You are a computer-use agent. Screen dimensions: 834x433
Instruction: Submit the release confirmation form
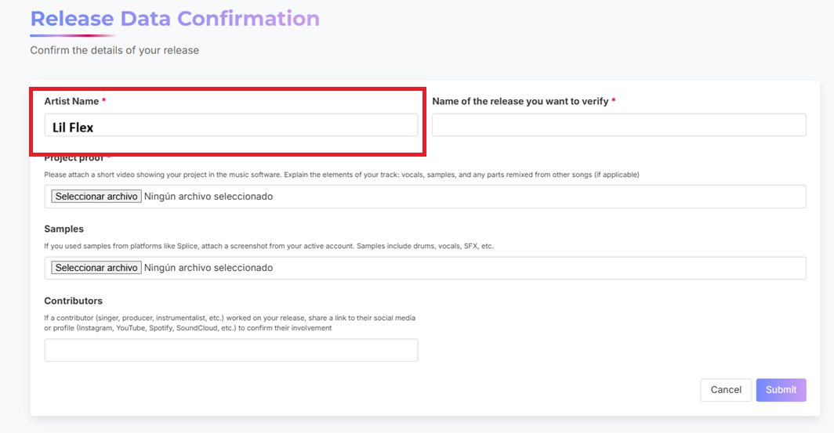point(781,390)
